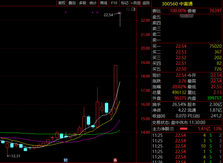Add the stock via +自选
The image size is (223, 163).
click(135, 3)
